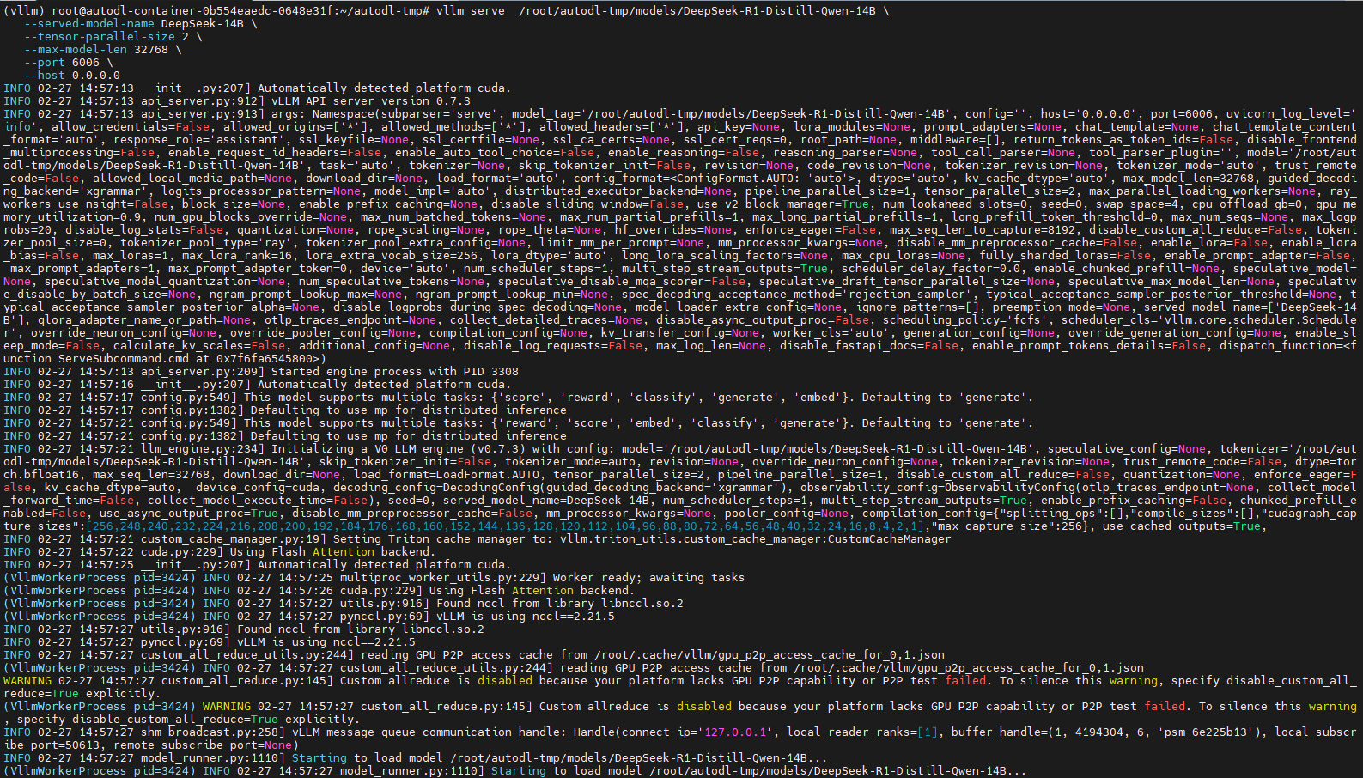
Task: Click 'vllm.triton_utils.custom_cache_manager:CustomCacheManager' path
Action: click(x=755, y=539)
